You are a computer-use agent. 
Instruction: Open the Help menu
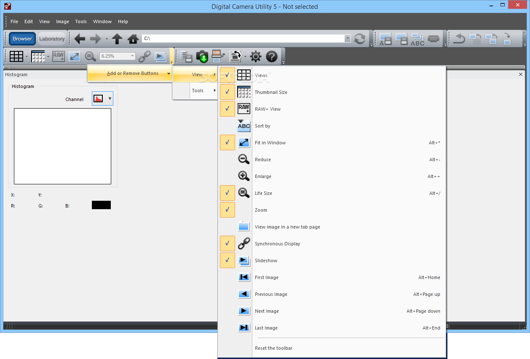click(123, 21)
